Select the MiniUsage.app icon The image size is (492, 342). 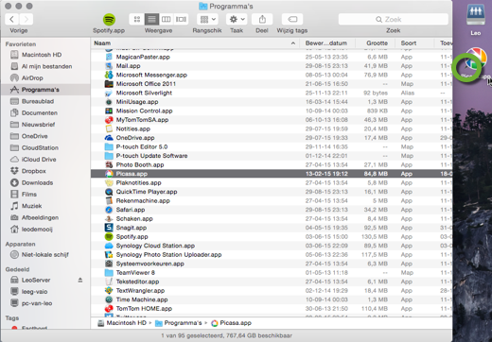109,102
